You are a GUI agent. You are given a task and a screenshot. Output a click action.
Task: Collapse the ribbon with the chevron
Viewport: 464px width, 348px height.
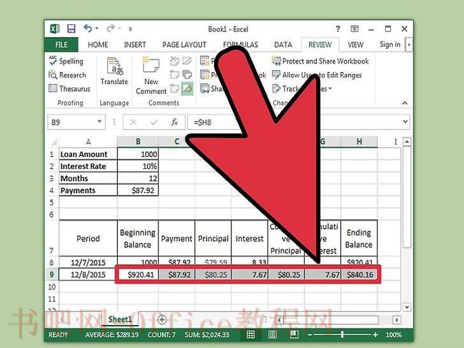405,103
